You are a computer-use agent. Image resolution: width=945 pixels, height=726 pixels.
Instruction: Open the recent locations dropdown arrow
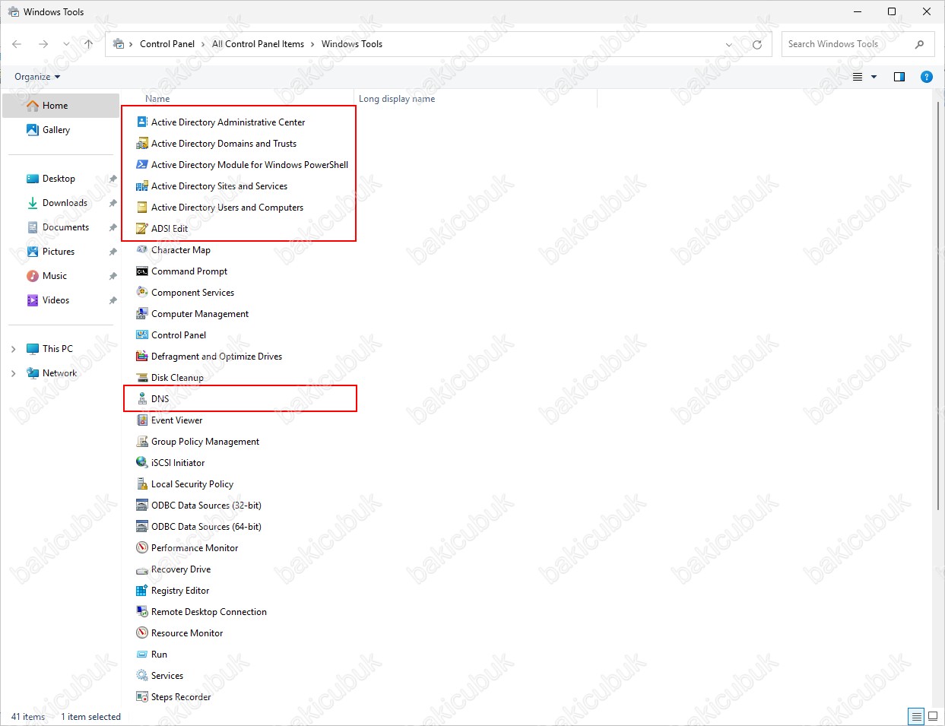click(x=66, y=44)
